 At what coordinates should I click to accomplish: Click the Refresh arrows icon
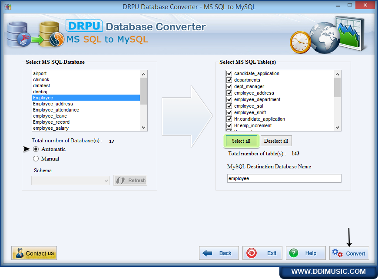point(120,181)
